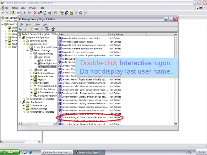207x155 pixels.
Task: Click the back arrow in Active Directory toolbar
Action: pos(3,13)
